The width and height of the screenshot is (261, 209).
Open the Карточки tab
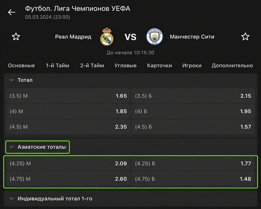160,65
